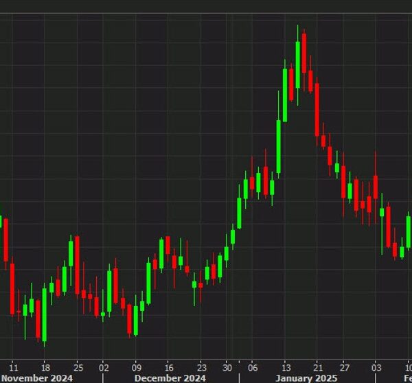Screen dimensions: 412x383
Task: Click the long red candle above the 21 tick
Action: tap(317, 110)
